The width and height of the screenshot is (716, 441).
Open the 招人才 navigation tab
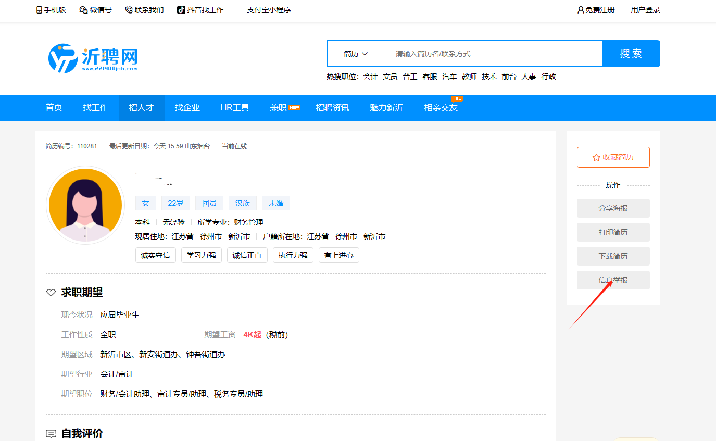(x=142, y=108)
